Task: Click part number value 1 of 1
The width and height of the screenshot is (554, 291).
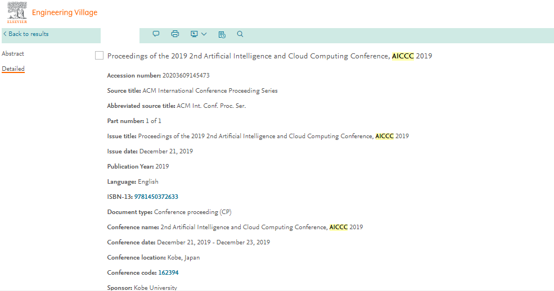Action: 154,121
